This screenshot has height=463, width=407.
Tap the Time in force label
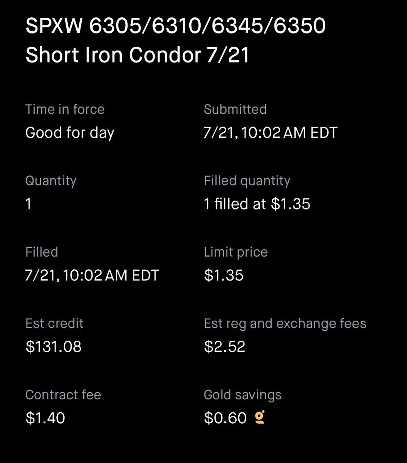pyautogui.click(x=65, y=109)
